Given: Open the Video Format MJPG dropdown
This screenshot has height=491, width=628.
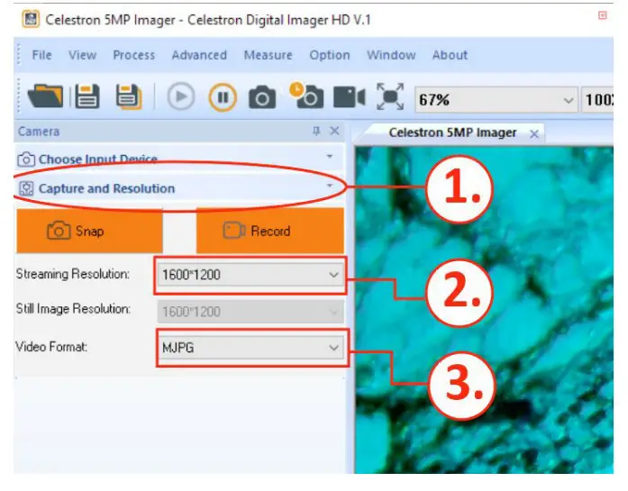Looking at the screenshot, I should click(x=251, y=348).
